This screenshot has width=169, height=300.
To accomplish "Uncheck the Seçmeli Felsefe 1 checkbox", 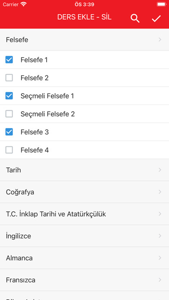I will coord(9,96).
